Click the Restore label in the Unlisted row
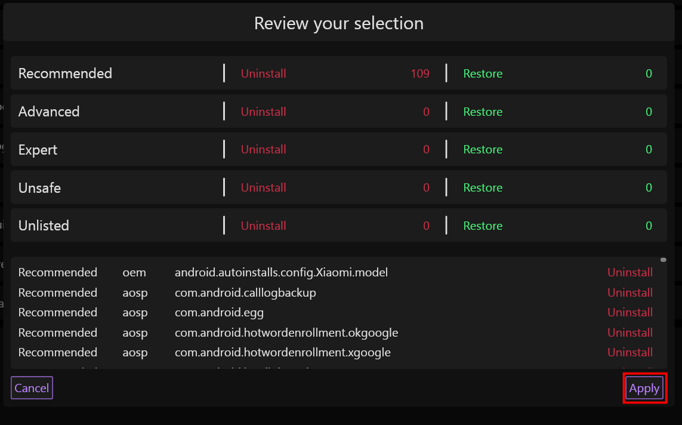Screen dimensions: 682x425 (x=483, y=225)
